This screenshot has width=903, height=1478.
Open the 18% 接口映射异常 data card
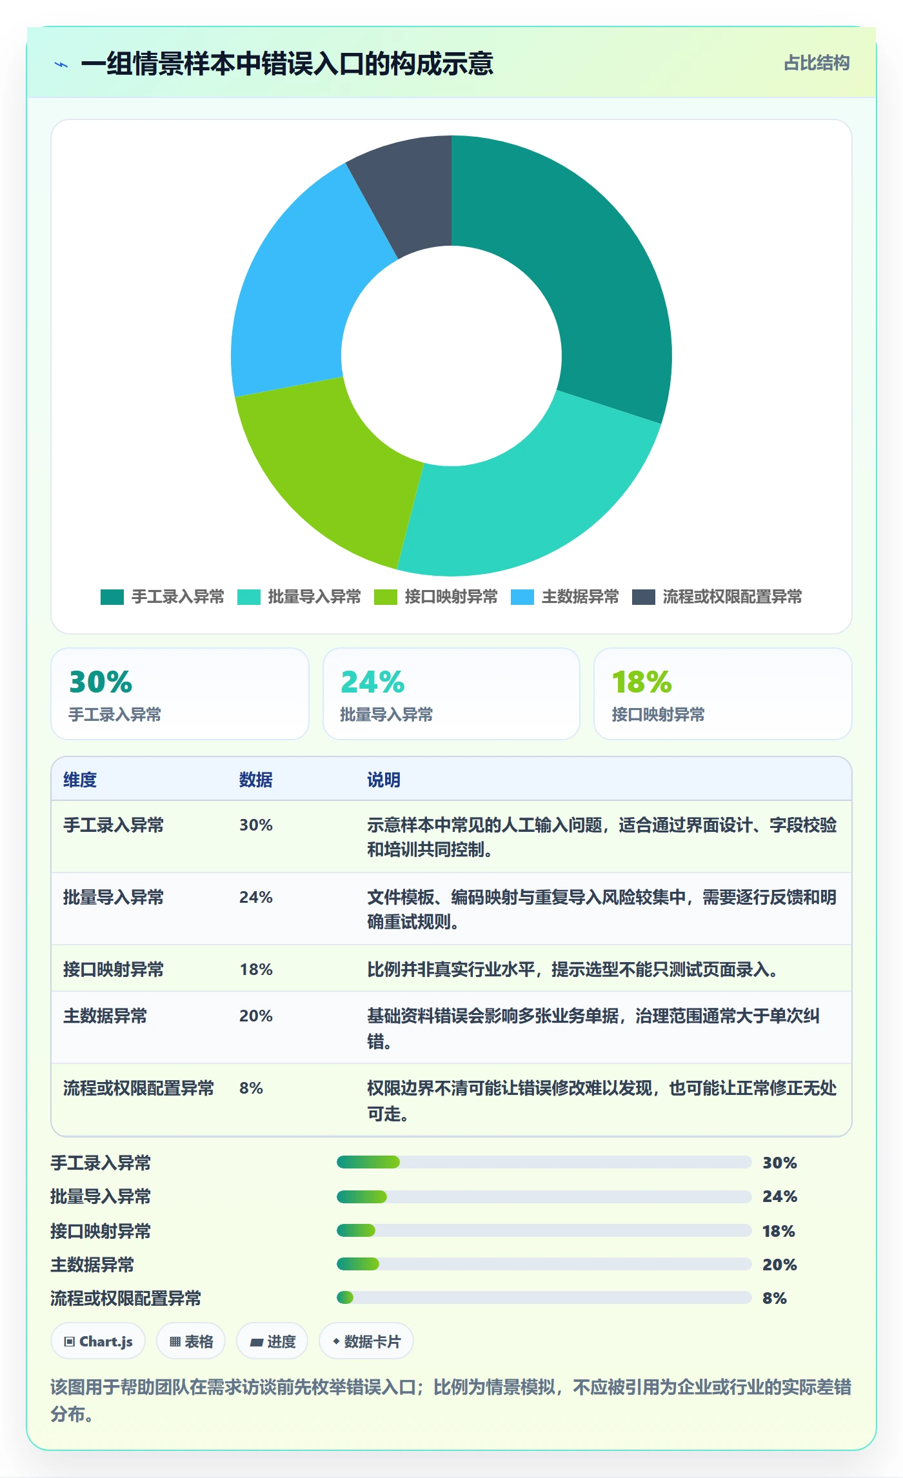723,694
